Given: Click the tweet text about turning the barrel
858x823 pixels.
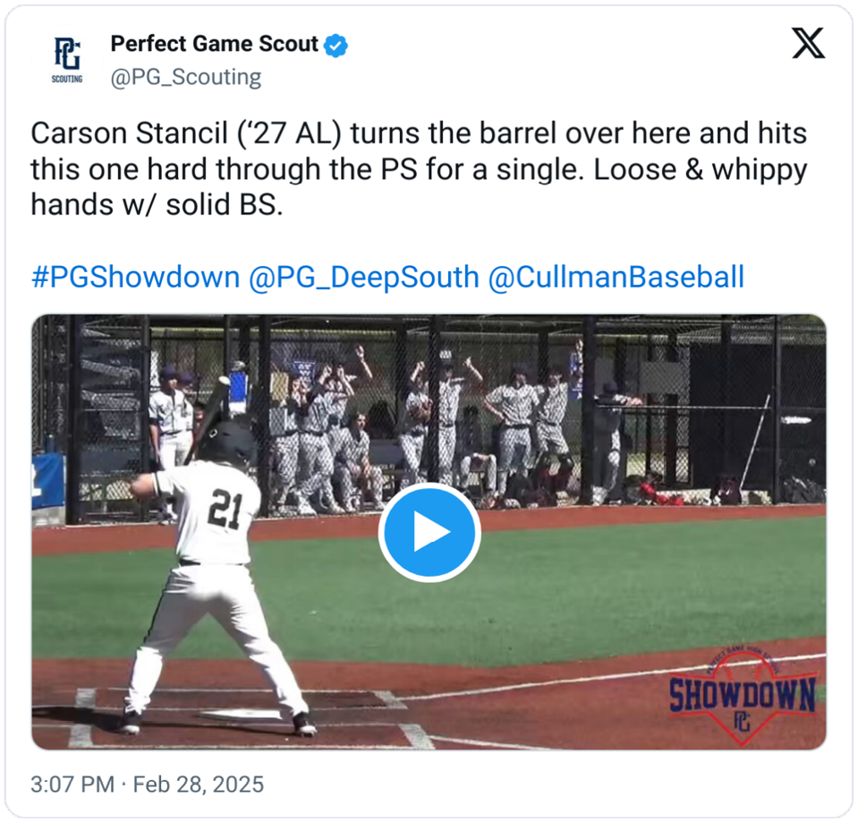Looking at the screenshot, I should (x=419, y=168).
